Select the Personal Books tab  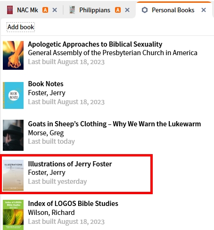[173, 10]
